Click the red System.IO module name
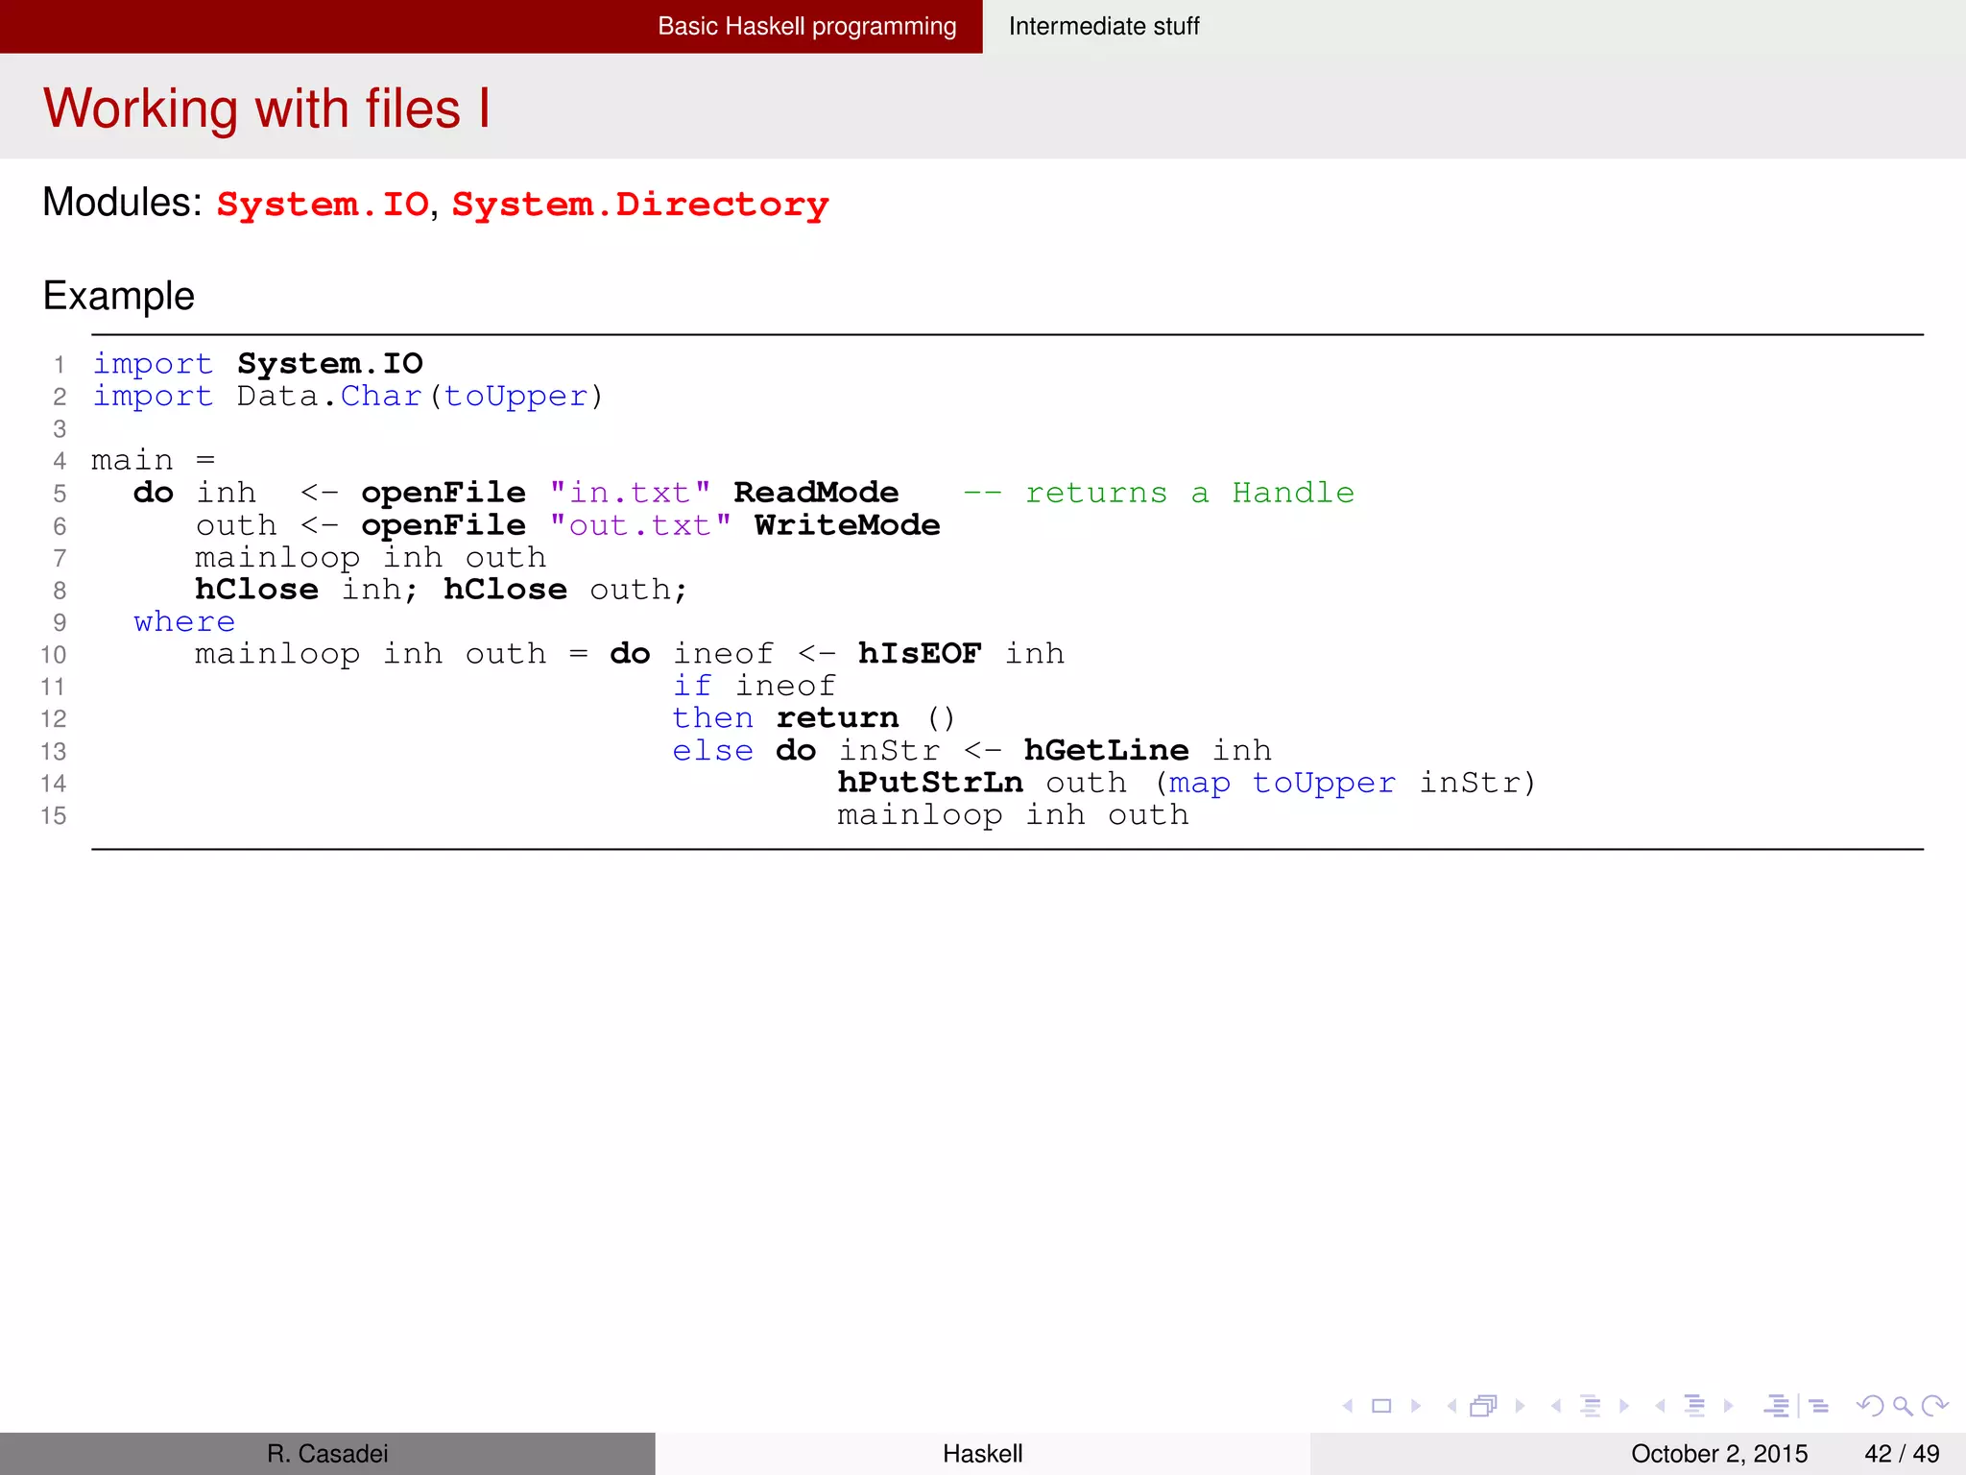 click(323, 205)
